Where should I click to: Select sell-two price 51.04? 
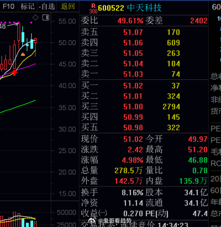tap(133, 64)
